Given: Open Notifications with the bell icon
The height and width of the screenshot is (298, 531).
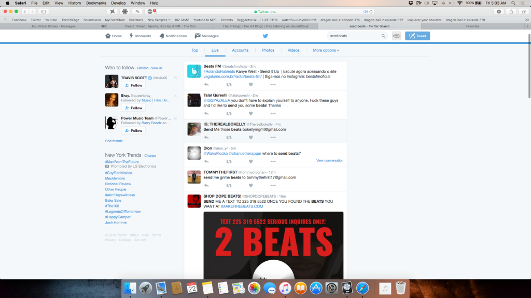Looking at the screenshot, I should [173, 36].
